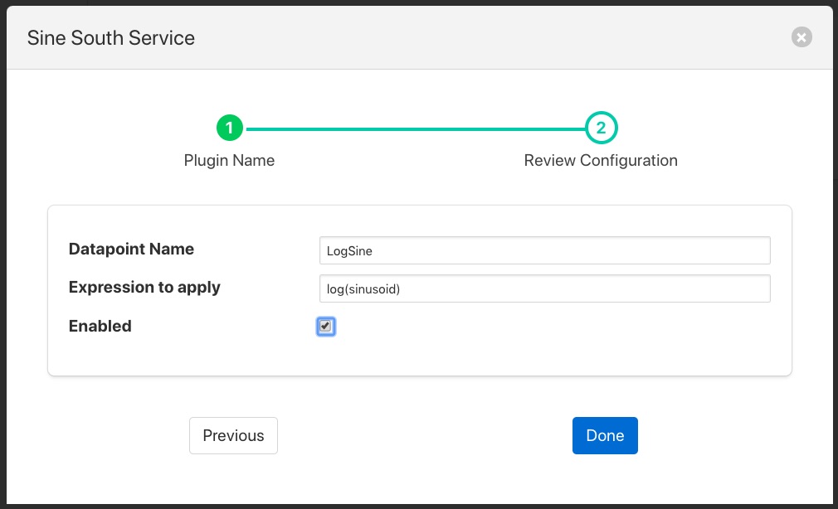Viewport: 838px width, 509px height.
Task: Close the Sine South Service dialog
Action: pos(801,37)
